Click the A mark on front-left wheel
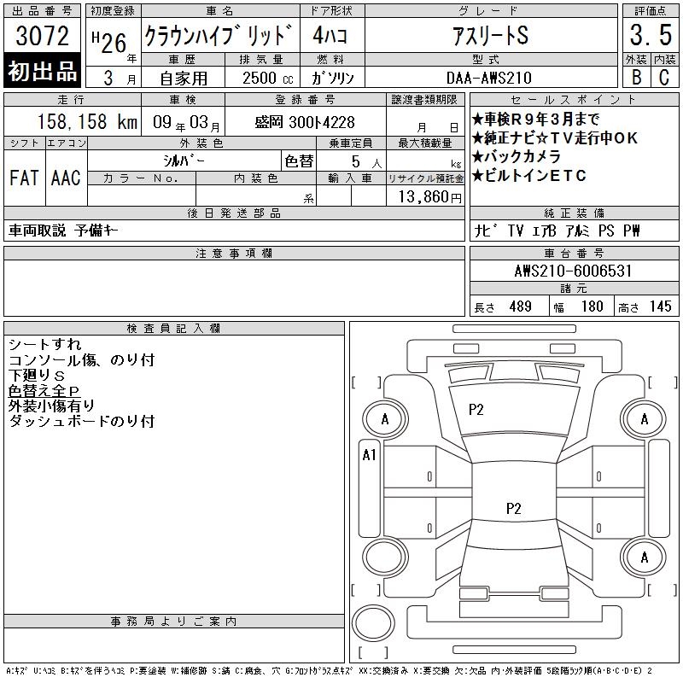Image resolution: width=683 pixels, height=683 pixels. coord(385,419)
